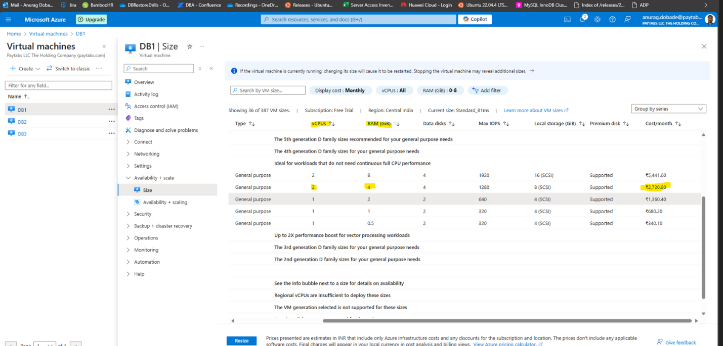Open the Azure portal hamburger menu

(x=8, y=19)
